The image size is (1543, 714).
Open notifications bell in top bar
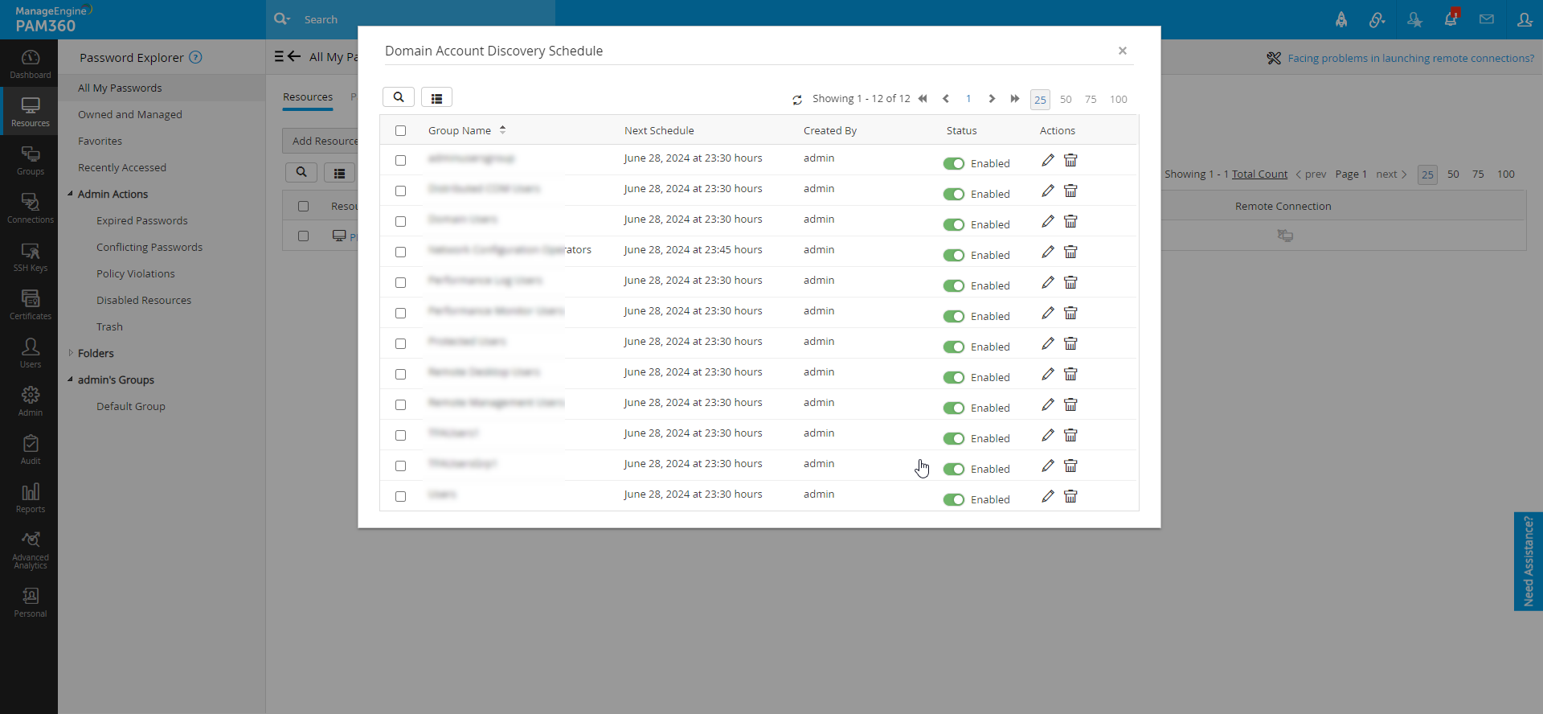1451,19
